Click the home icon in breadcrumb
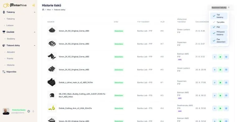Screen dimensions: 239x122 pyautogui.click(x=43, y=10)
